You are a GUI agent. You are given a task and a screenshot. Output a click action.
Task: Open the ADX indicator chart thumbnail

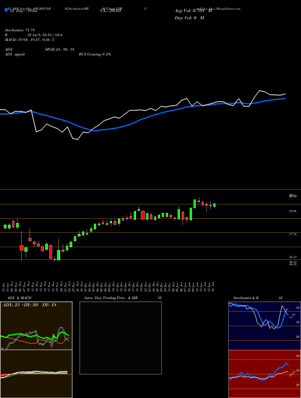[x=36, y=326]
